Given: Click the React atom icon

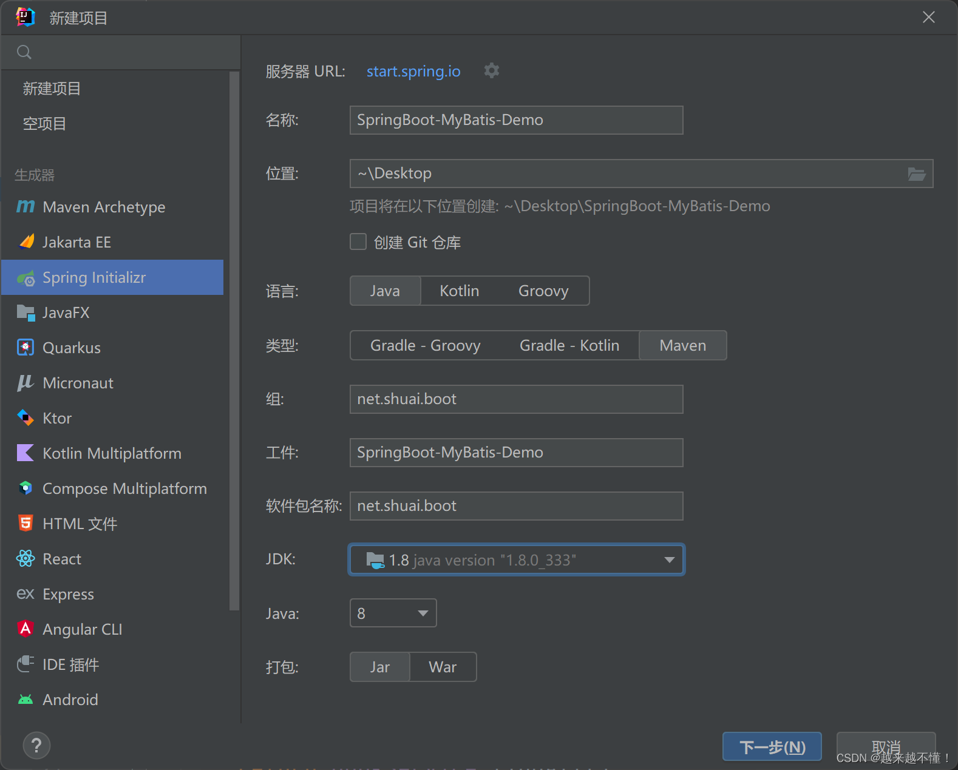Looking at the screenshot, I should [25, 559].
